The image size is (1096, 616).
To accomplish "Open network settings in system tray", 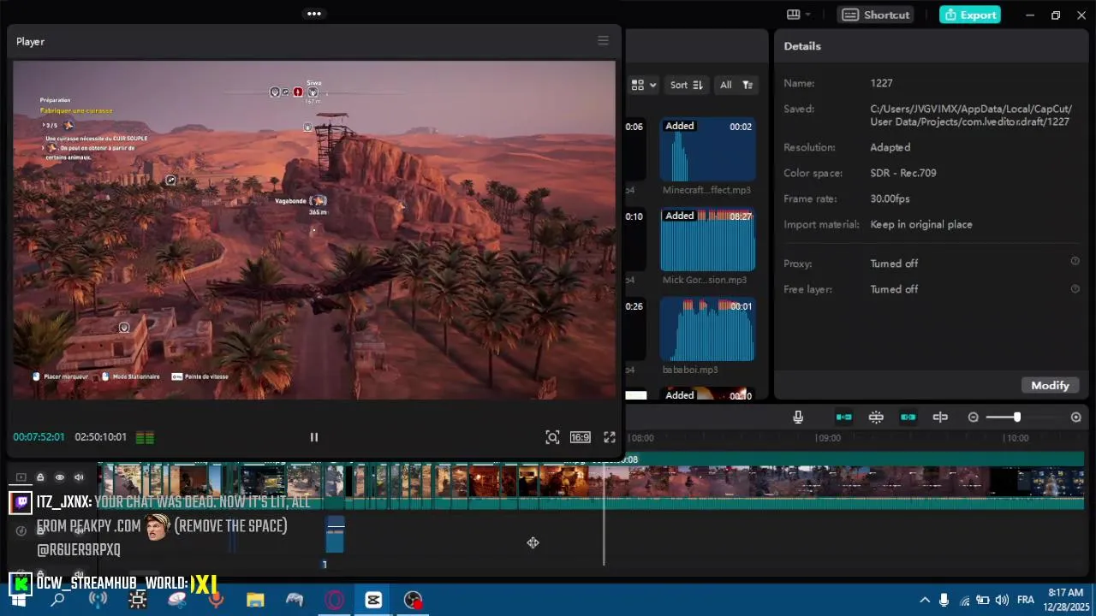I will pyautogui.click(x=965, y=600).
